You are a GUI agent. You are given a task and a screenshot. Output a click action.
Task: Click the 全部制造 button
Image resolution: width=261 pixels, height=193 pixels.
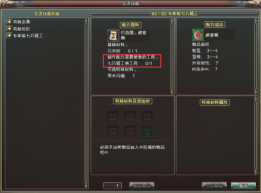[x=215, y=186]
